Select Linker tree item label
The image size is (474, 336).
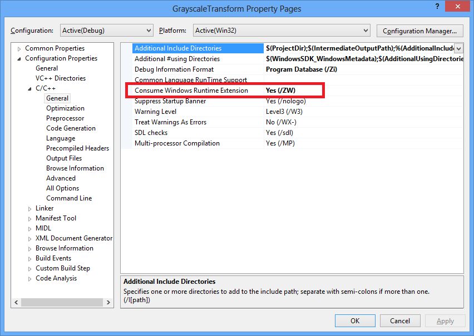45,208
